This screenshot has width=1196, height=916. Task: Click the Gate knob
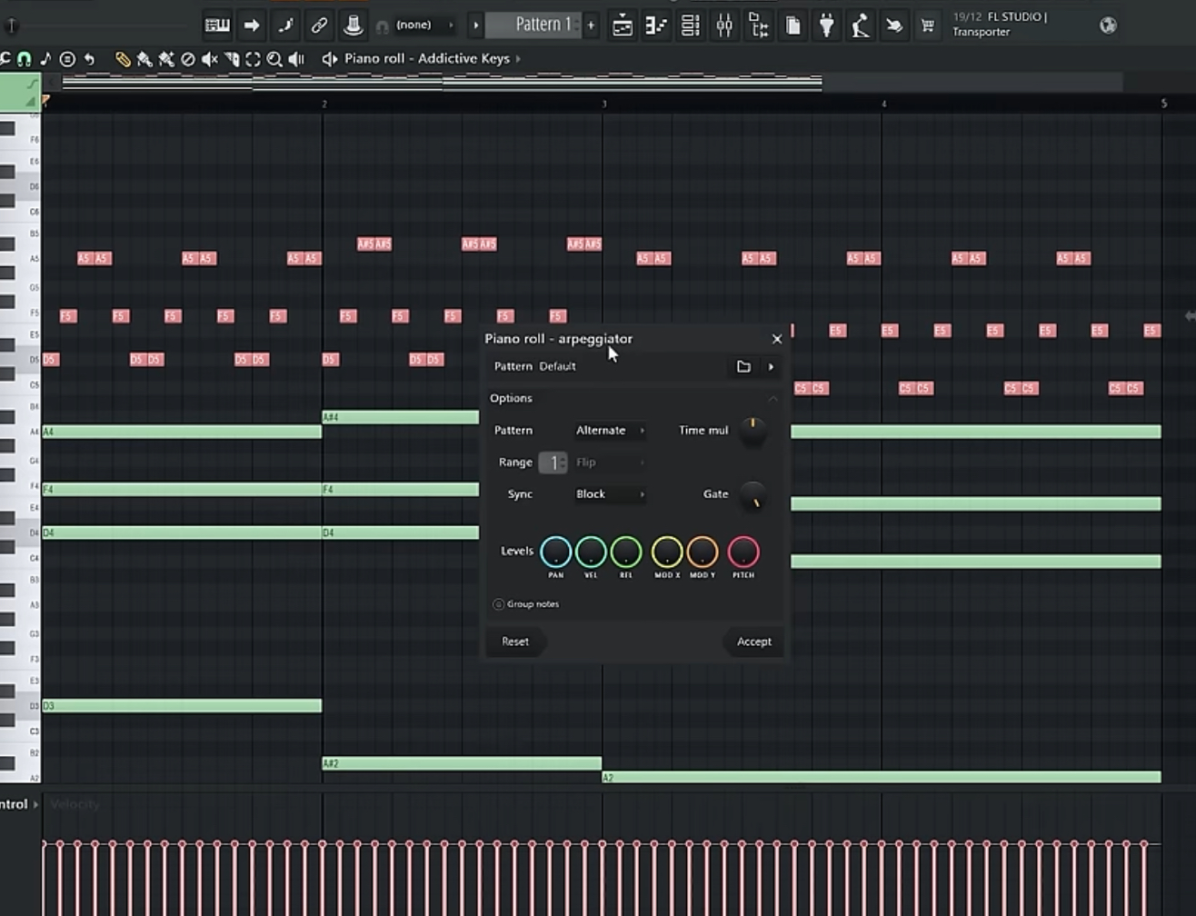coord(752,496)
